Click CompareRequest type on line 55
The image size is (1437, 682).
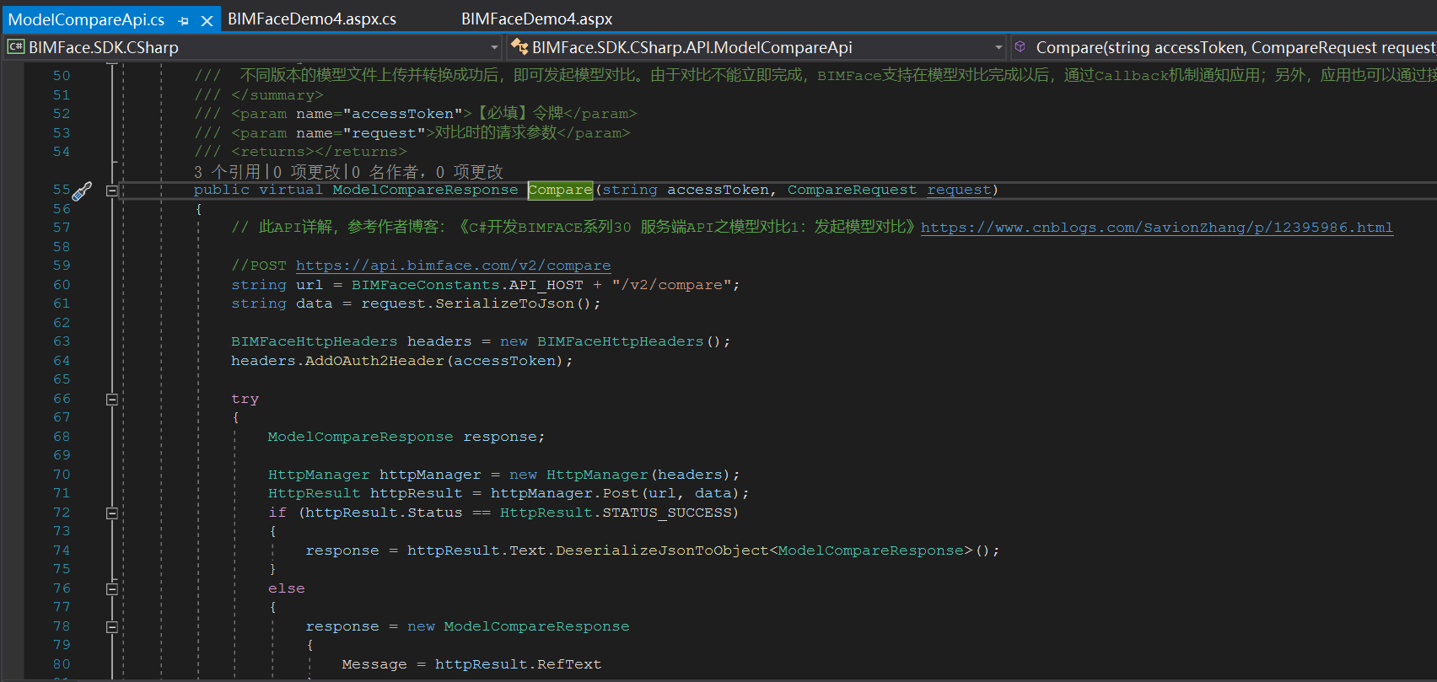pyautogui.click(x=852, y=190)
